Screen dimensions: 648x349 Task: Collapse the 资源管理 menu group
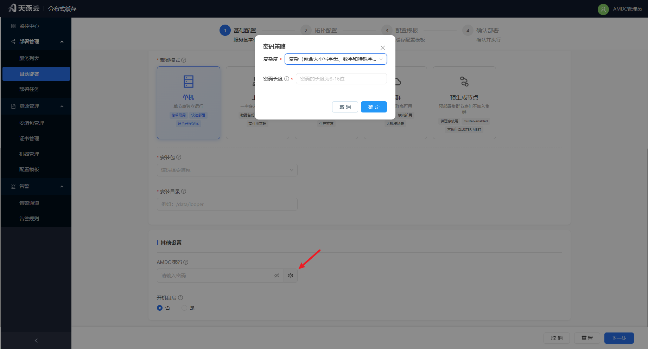(62, 106)
